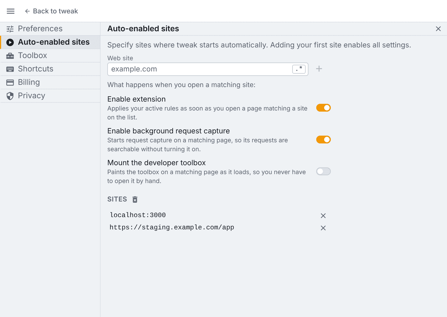Open the Privacy settings

(50, 96)
